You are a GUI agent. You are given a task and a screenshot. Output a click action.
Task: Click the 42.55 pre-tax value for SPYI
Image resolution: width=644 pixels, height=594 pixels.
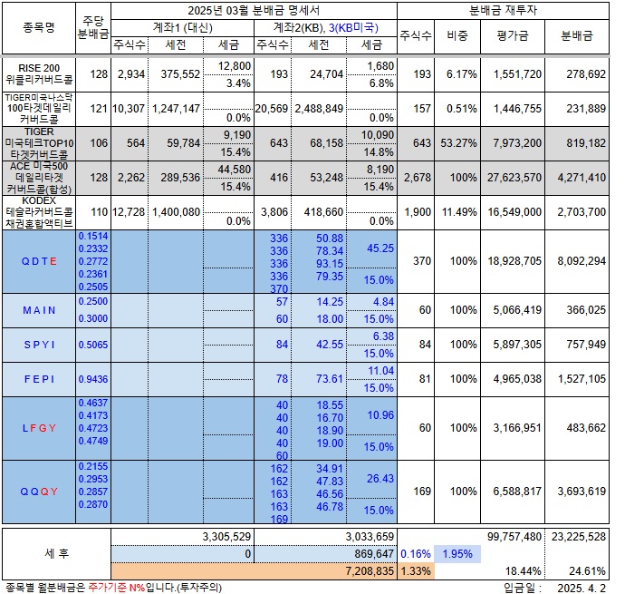(330, 345)
